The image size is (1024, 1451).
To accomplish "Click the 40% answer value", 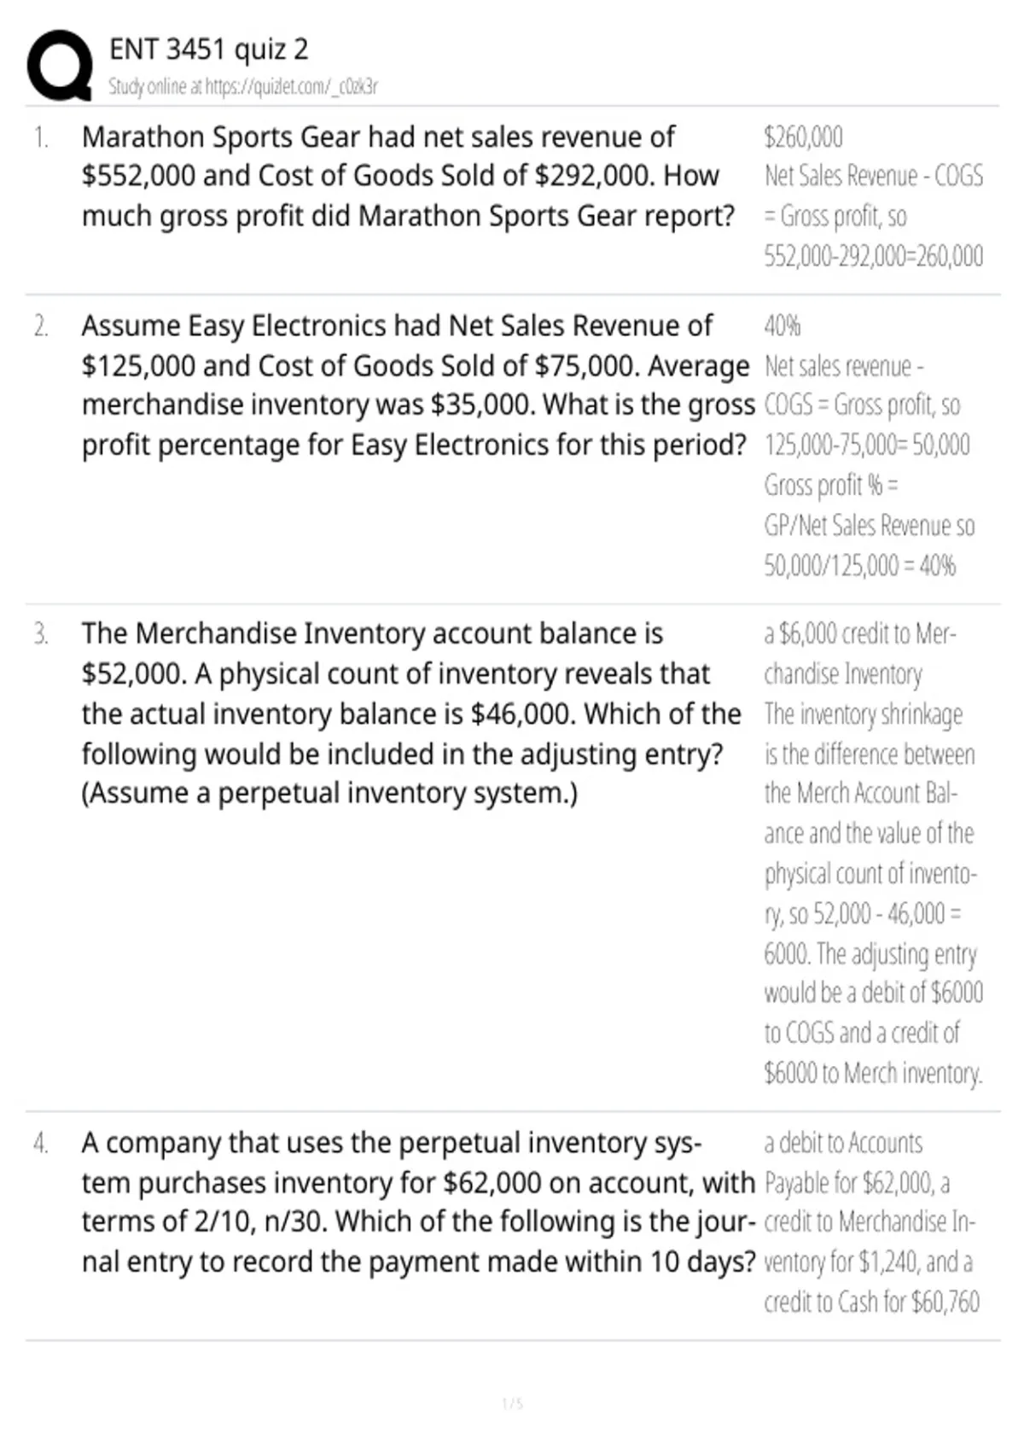I will point(782,325).
